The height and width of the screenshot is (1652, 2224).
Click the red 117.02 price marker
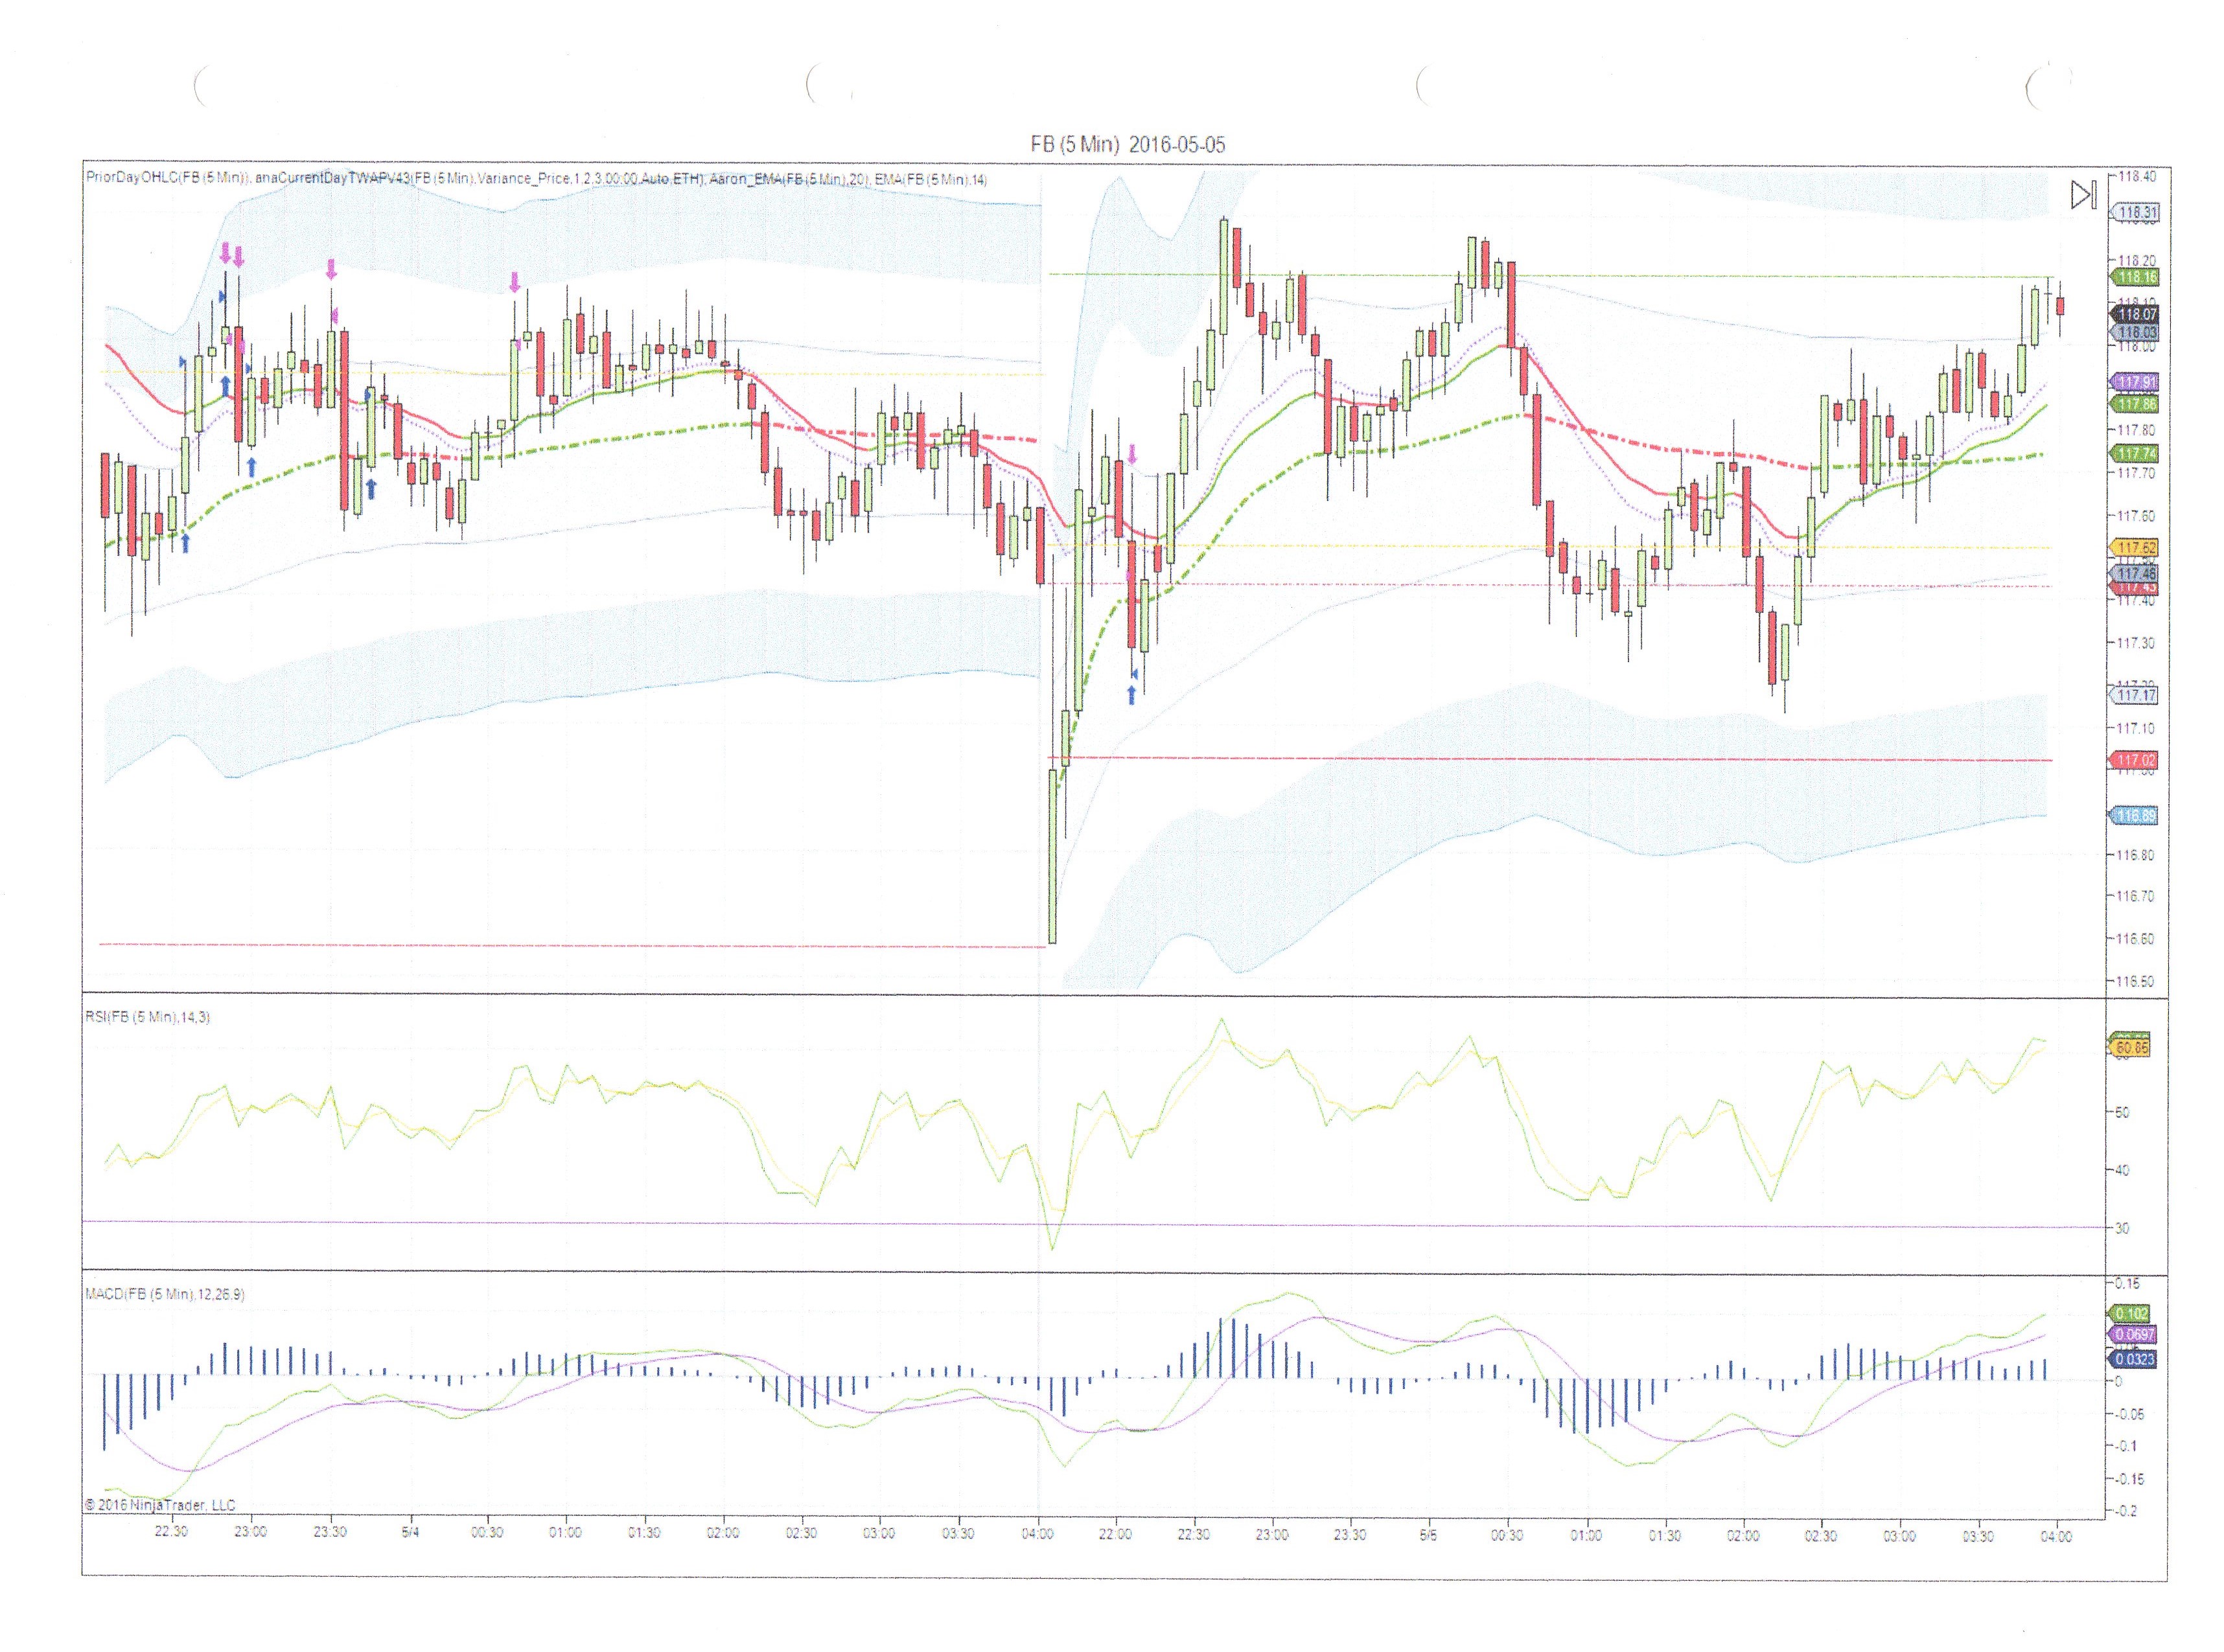pyautogui.click(x=2135, y=760)
